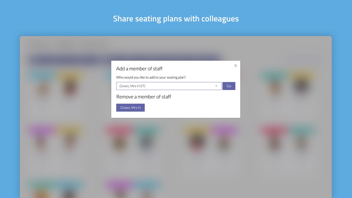Click the 'Remove a member of staff' heading
This screenshot has height=198, width=352.
click(x=144, y=97)
